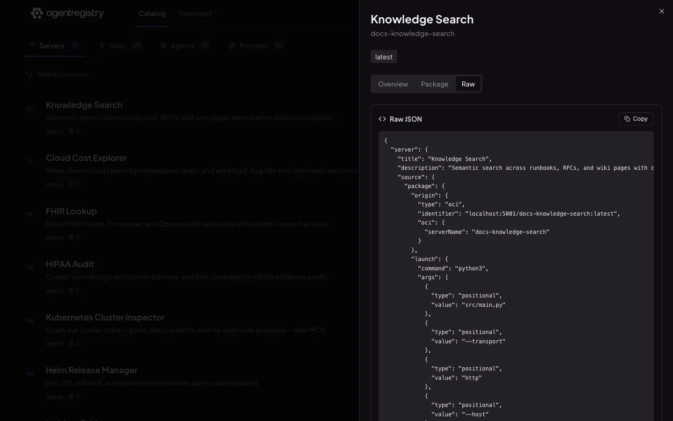Click the "serverName" line in the JSON
673x421 pixels.
tap(487, 232)
